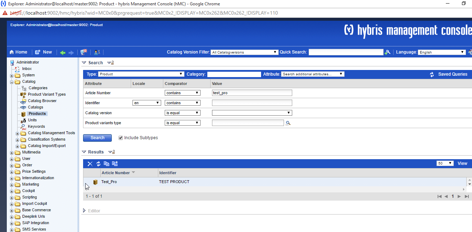Refresh the results list
The width and height of the screenshot is (472, 232).
[x=98, y=163]
